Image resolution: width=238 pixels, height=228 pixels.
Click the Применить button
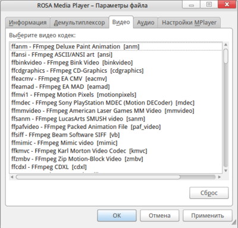coord(208,215)
